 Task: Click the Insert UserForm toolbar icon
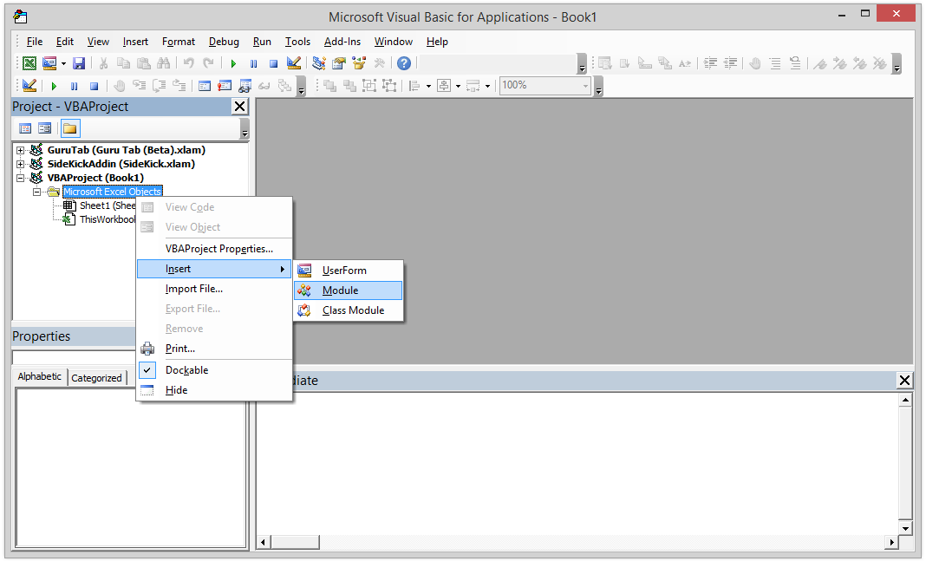pyautogui.click(x=49, y=63)
